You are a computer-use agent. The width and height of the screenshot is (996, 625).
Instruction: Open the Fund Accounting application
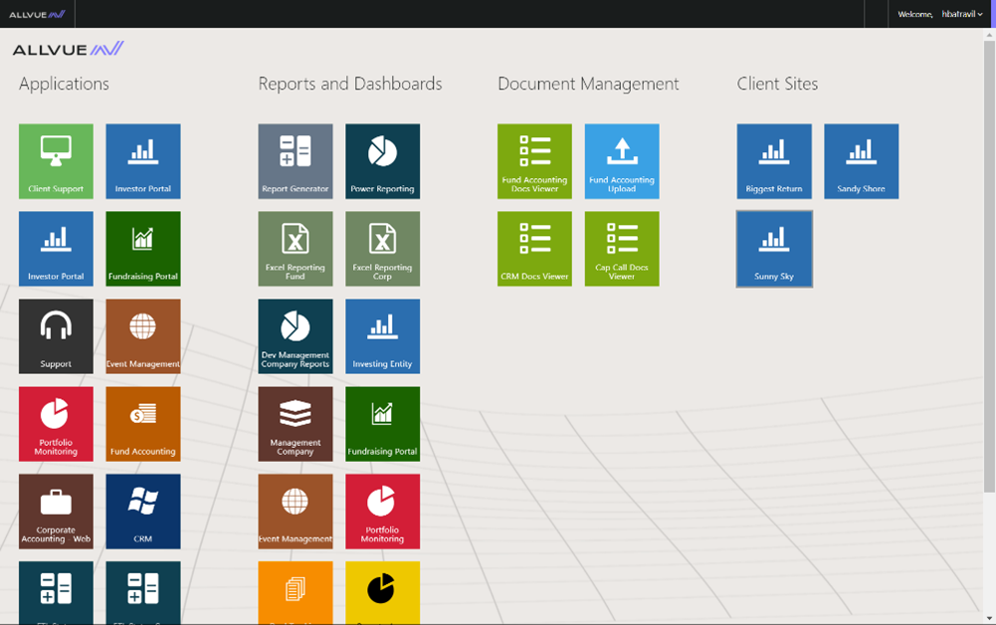tap(143, 424)
